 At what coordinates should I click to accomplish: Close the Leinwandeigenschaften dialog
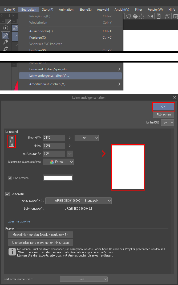(175, 97)
